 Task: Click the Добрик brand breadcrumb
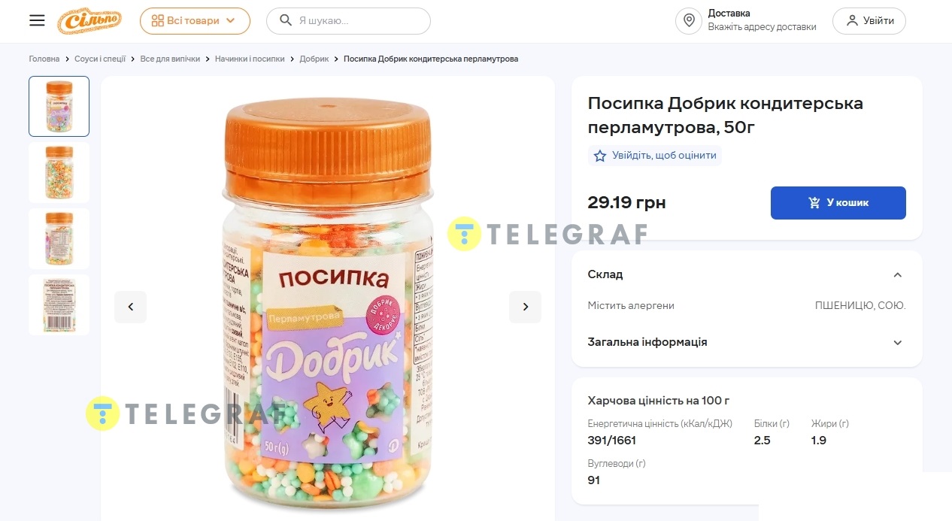pyautogui.click(x=314, y=59)
